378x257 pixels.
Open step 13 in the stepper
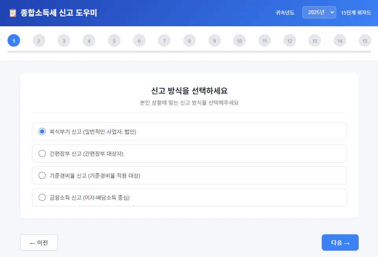[x=315, y=40]
